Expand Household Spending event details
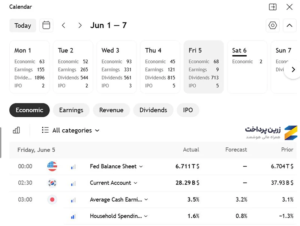 (146, 216)
